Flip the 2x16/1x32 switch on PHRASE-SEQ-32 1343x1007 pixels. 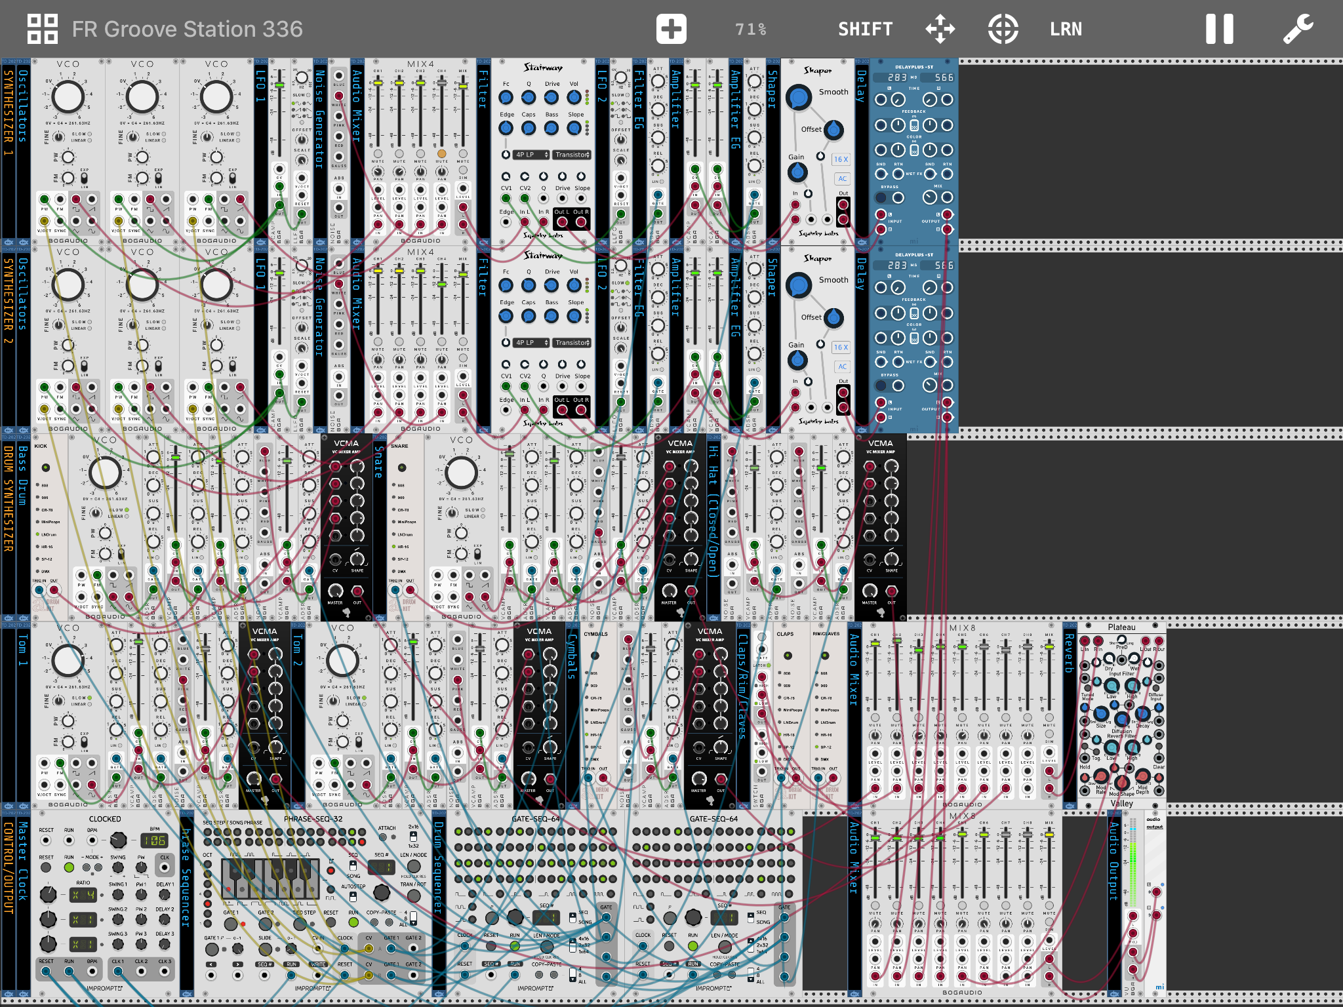pyautogui.click(x=413, y=837)
